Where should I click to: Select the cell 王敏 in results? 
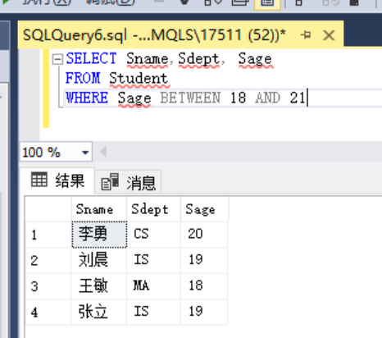click(99, 286)
